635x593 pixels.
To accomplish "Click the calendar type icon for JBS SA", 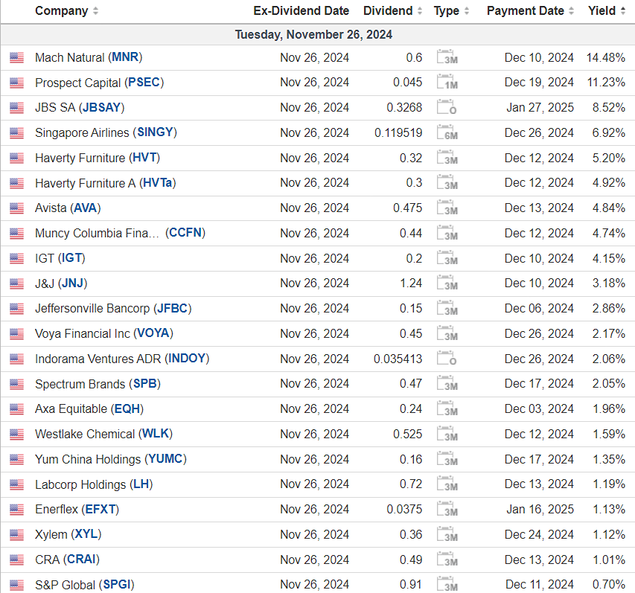I will pos(447,108).
